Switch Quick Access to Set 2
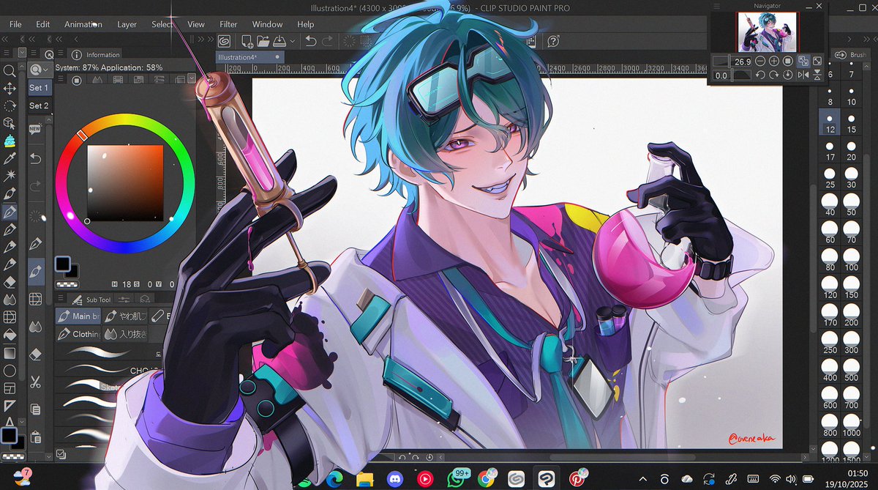The width and height of the screenshot is (878, 490). click(x=39, y=105)
